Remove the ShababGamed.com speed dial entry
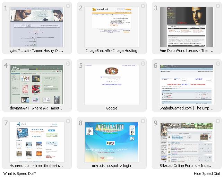The width and height of the screenshot is (224, 177). pyautogui.click(x=218, y=64)
